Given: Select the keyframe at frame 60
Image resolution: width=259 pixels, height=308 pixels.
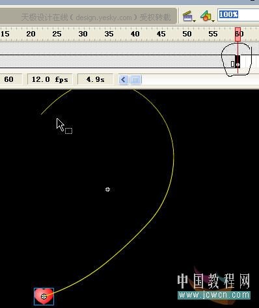Looking at the screenshot, I should pos(238,62).
